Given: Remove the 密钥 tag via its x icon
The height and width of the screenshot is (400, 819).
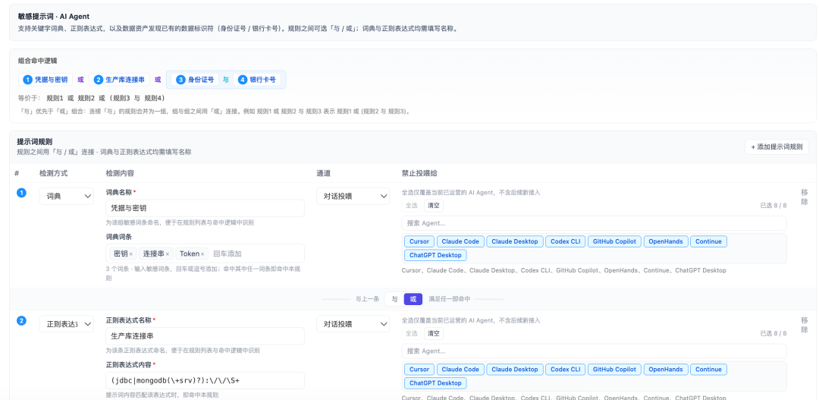Looking at the screenshot, I should [x=130, y=254].
